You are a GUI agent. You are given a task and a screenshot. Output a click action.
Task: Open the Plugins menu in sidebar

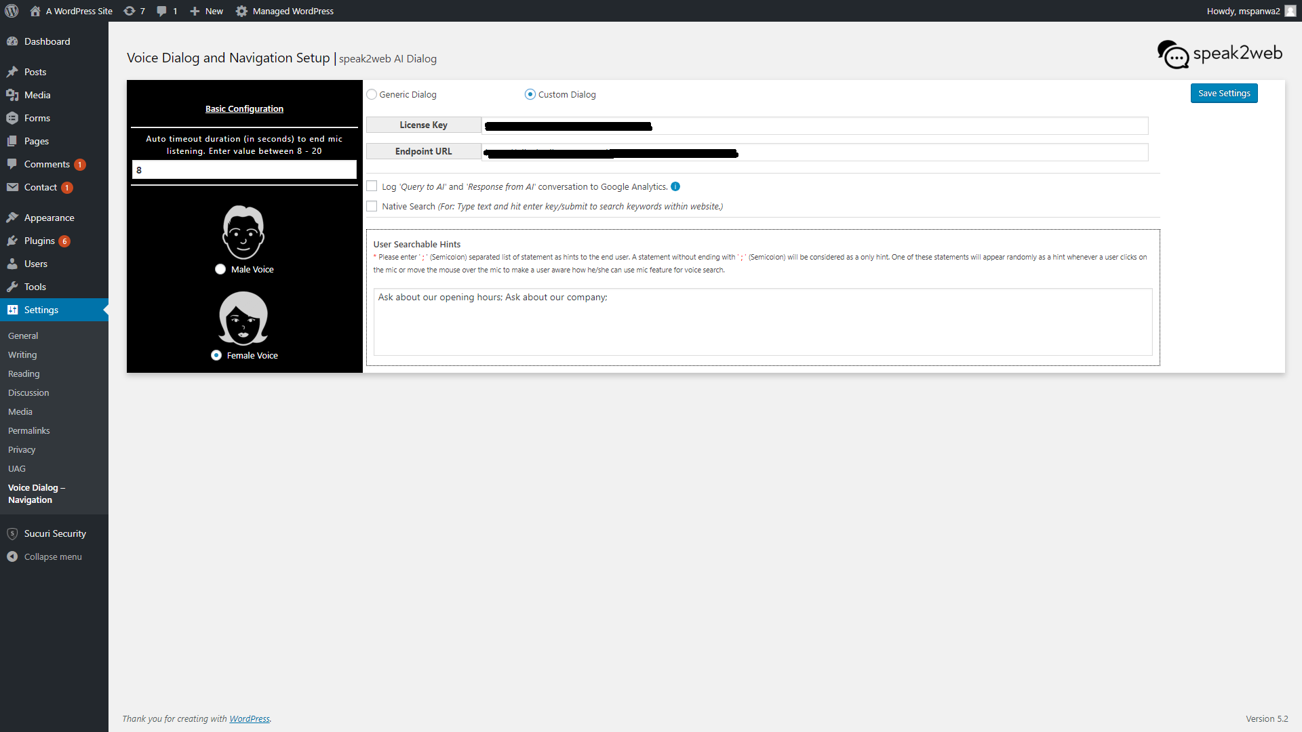point(39,241)
